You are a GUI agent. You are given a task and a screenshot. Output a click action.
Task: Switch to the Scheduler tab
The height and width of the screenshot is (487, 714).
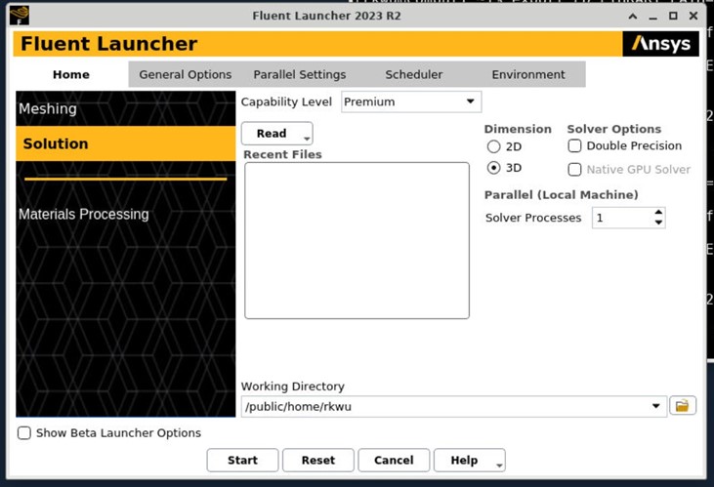coord(413,74)
